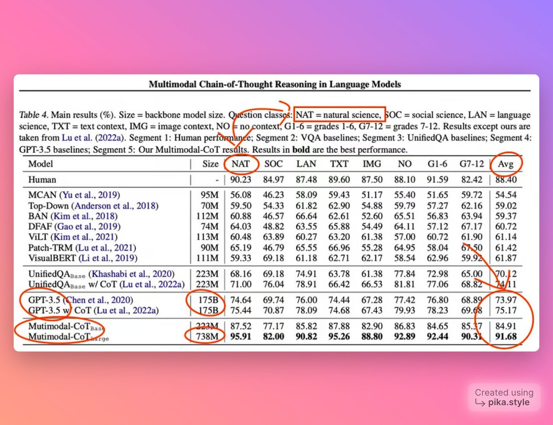
Task: Click VisualBERT average value 61.87
Action: tap(505, 258)
